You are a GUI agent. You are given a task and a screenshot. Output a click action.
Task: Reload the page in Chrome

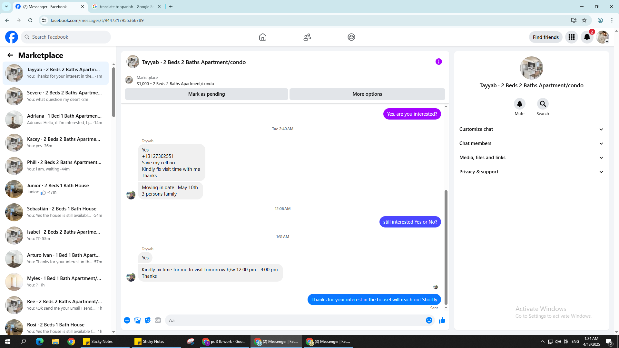click(30, 20)
